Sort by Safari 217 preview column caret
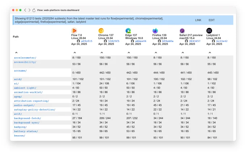Screen dimensions: 246x154 point(183,53)
